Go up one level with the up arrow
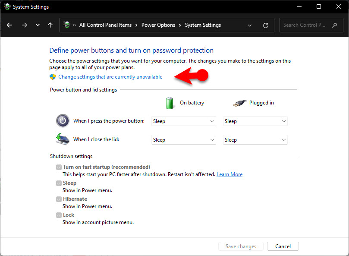 tap(50, 25)
